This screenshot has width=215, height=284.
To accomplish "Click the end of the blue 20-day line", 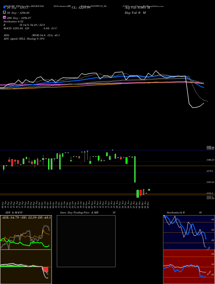I will pyautogui.click(x=204, y=88).
